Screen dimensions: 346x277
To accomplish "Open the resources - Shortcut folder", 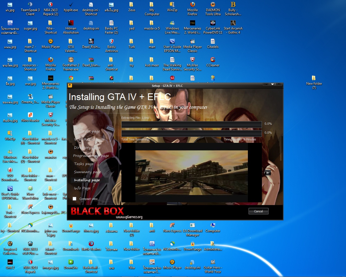I will pyautogui.click(x=30, y=64).
